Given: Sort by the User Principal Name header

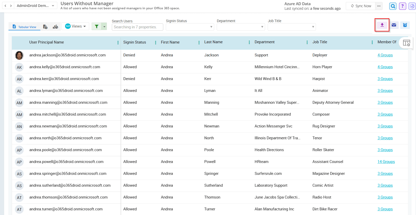Looking at the screenshot, I should (x=47, y=42).
